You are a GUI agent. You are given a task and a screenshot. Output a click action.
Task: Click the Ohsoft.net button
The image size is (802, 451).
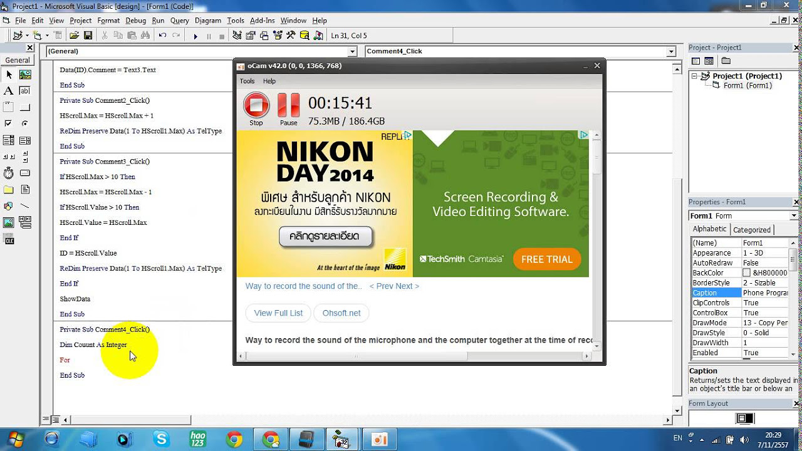(341, 313)
